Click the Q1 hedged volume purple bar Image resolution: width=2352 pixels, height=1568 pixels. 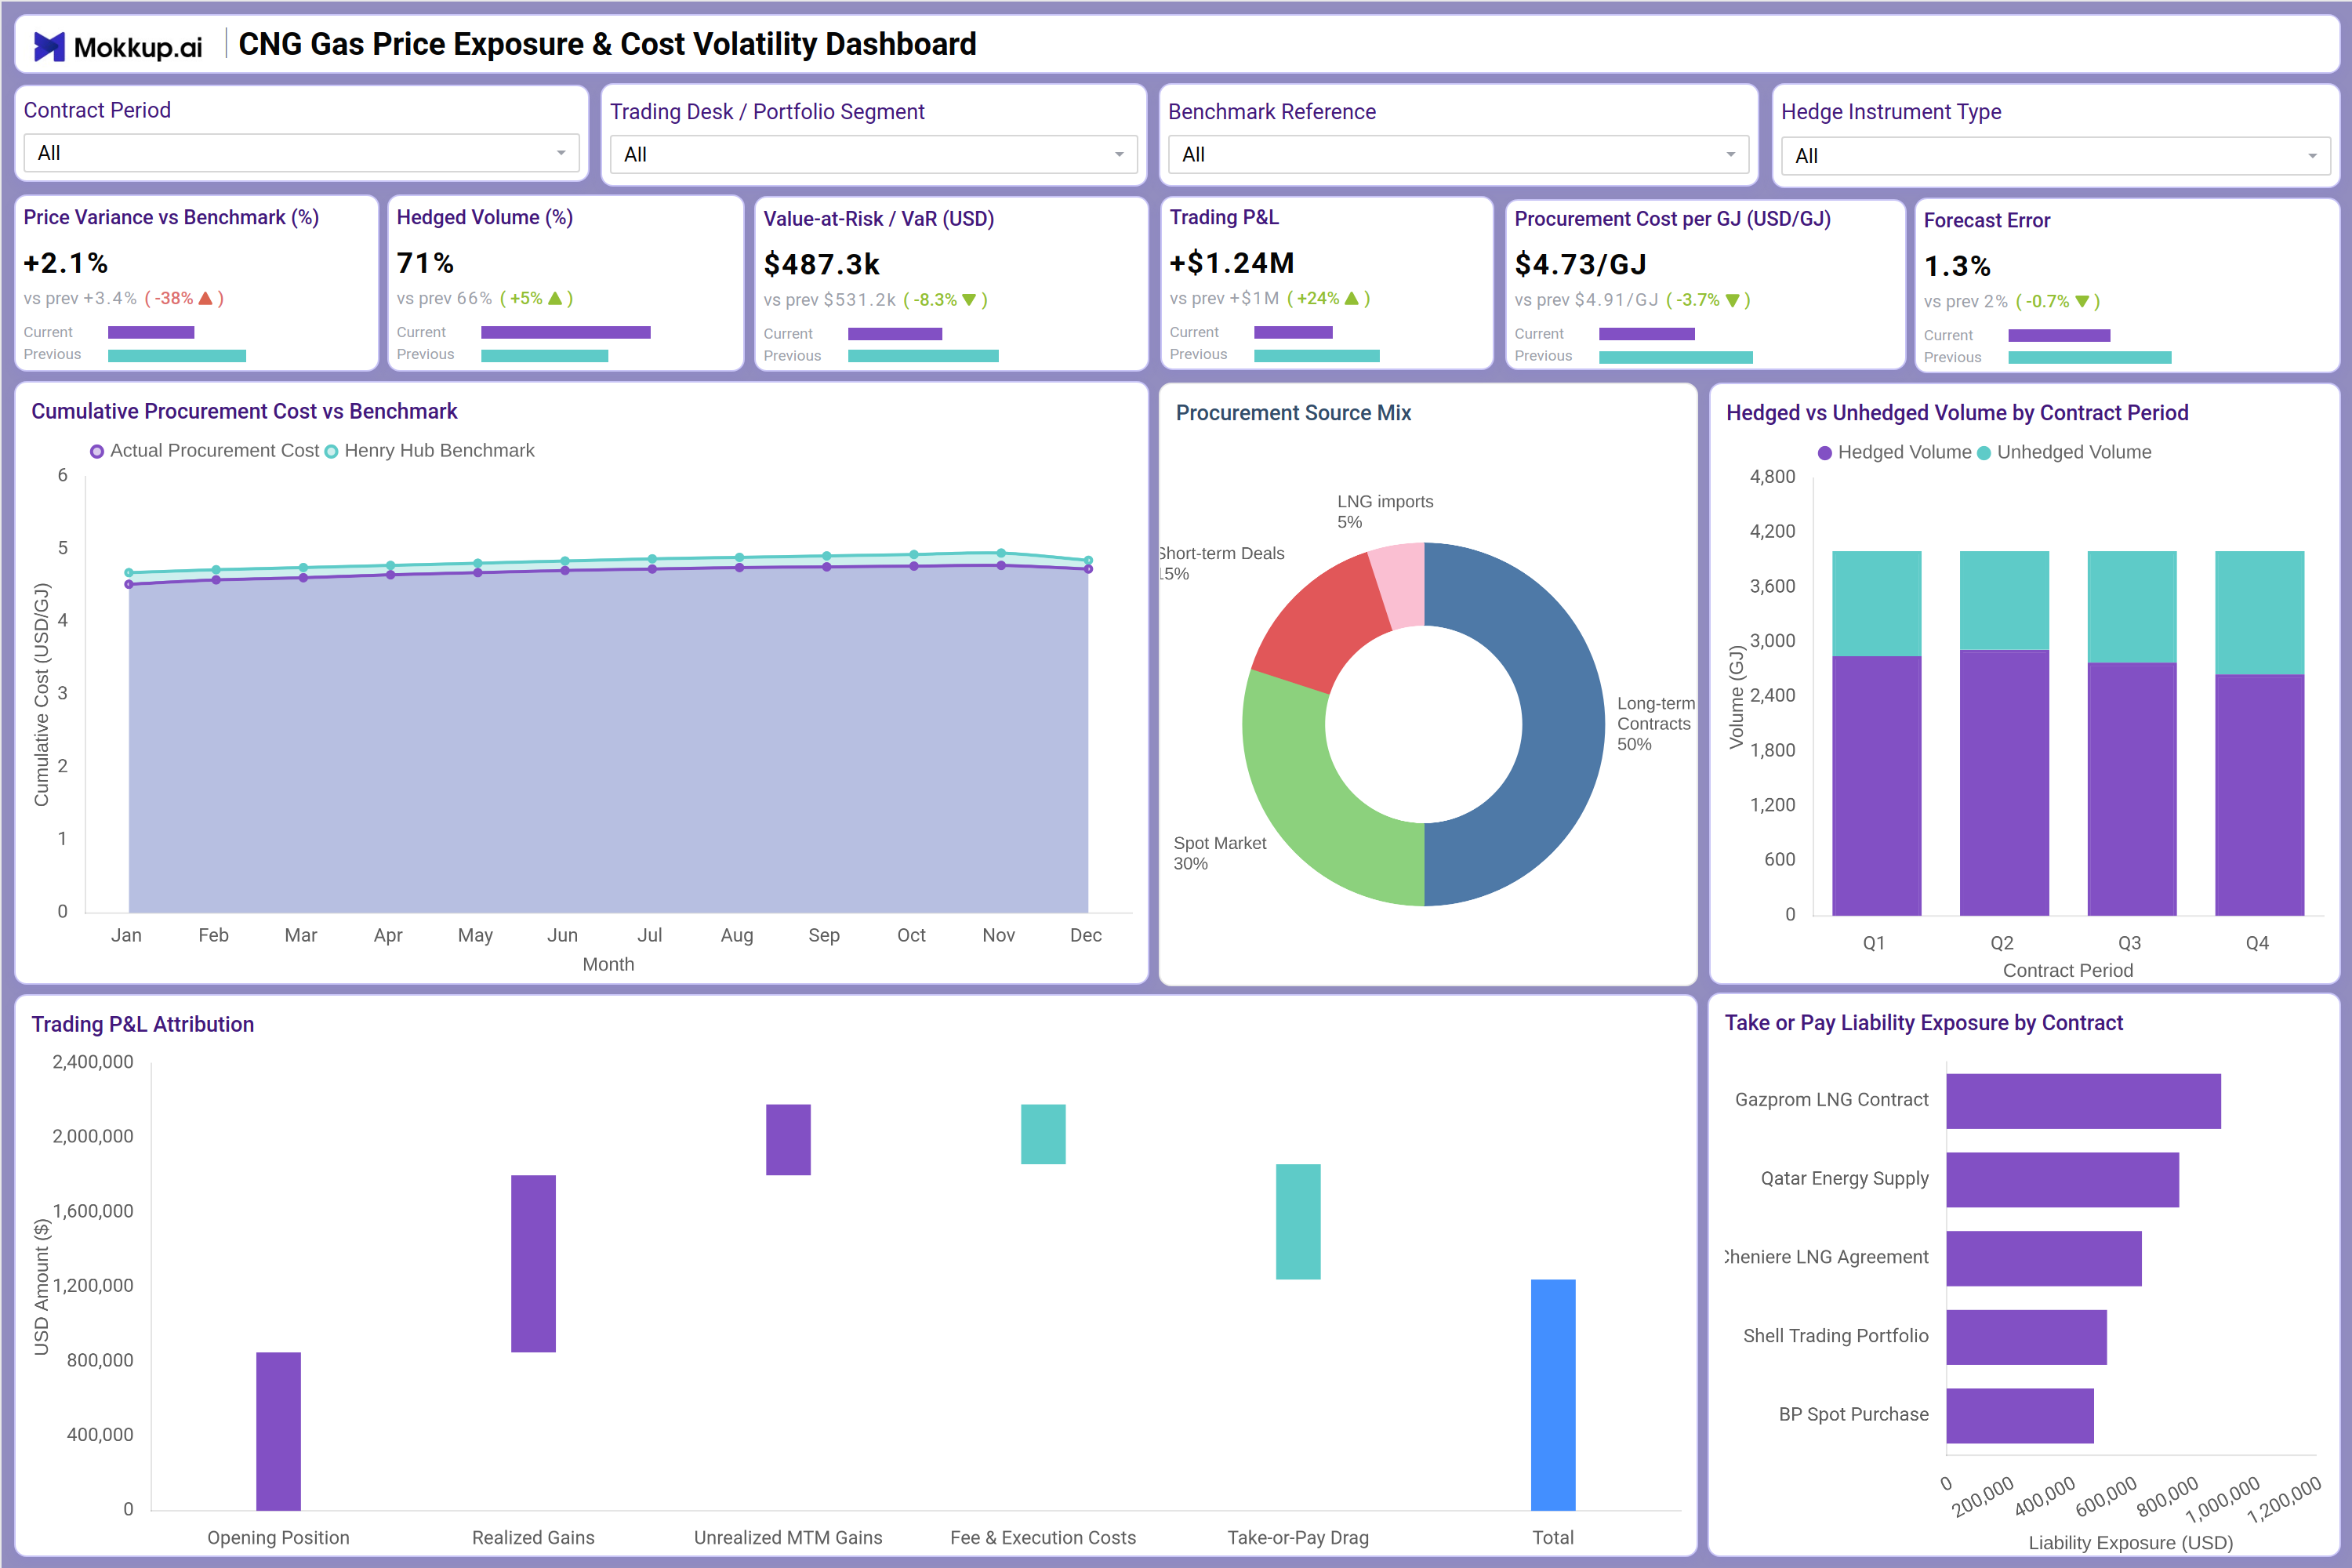tap(1876, 785)
